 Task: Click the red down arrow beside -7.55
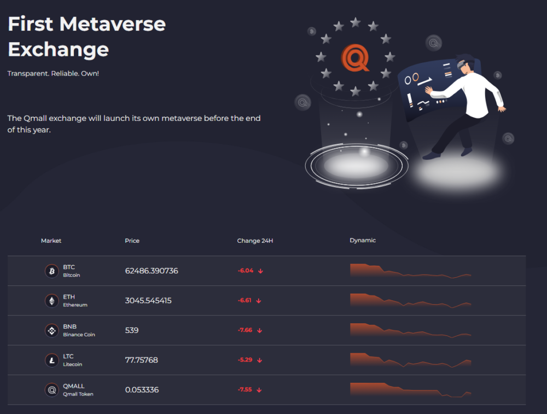coord(259,390)
